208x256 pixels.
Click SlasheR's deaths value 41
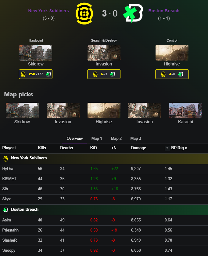[62, 240]
